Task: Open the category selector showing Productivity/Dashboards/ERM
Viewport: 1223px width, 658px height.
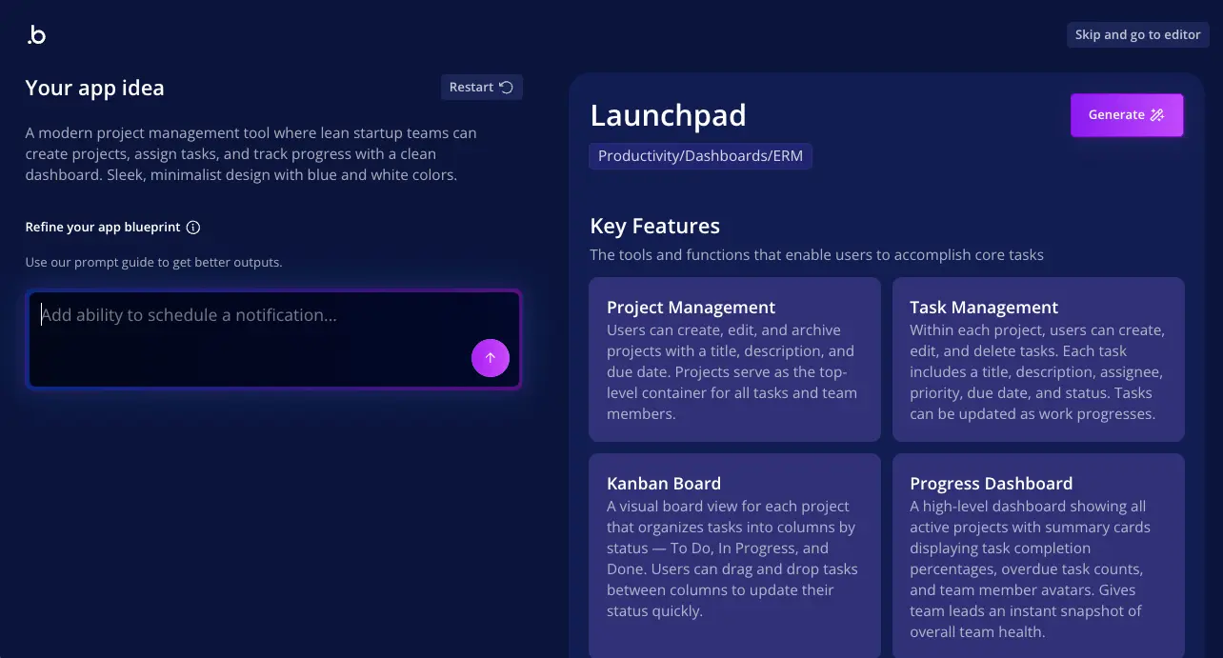Action: pos(700,155)
